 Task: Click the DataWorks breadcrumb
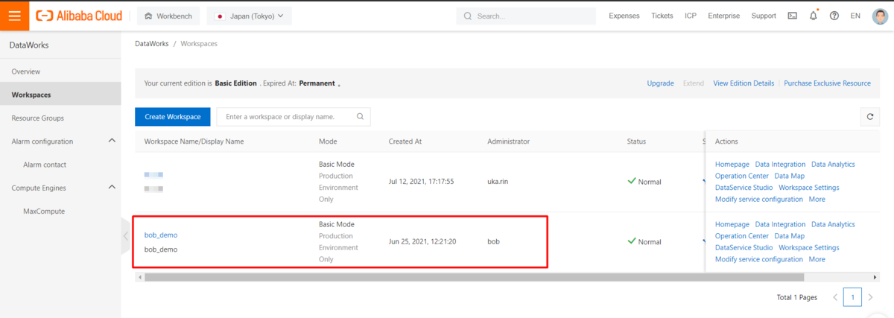click(x=151, y=44)
